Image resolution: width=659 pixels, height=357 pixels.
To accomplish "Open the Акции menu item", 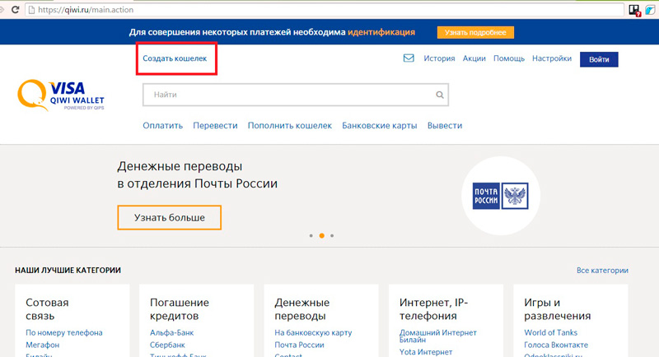I will tap(474, 58).
